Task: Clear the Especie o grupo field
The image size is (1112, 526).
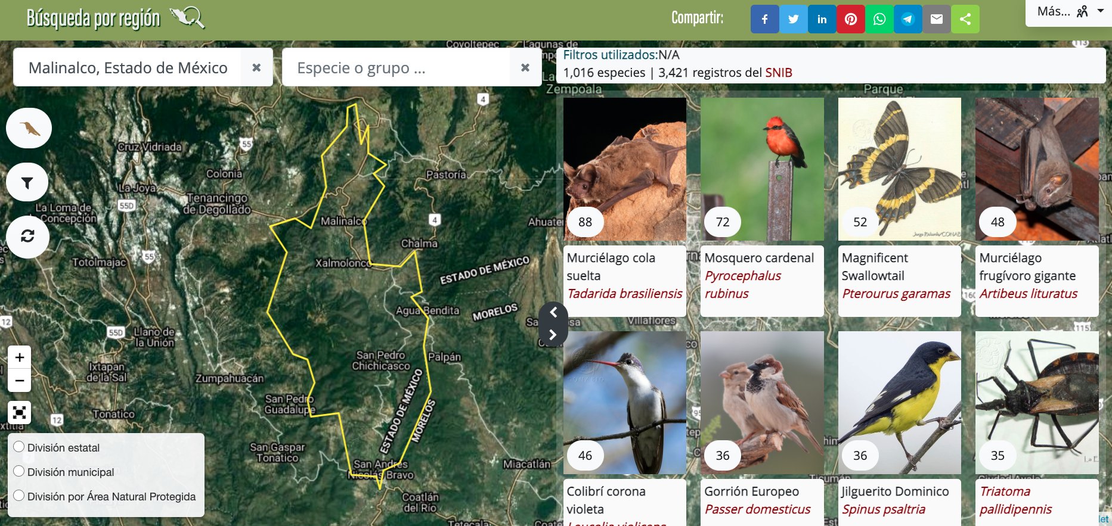Action: click(525, 67)
